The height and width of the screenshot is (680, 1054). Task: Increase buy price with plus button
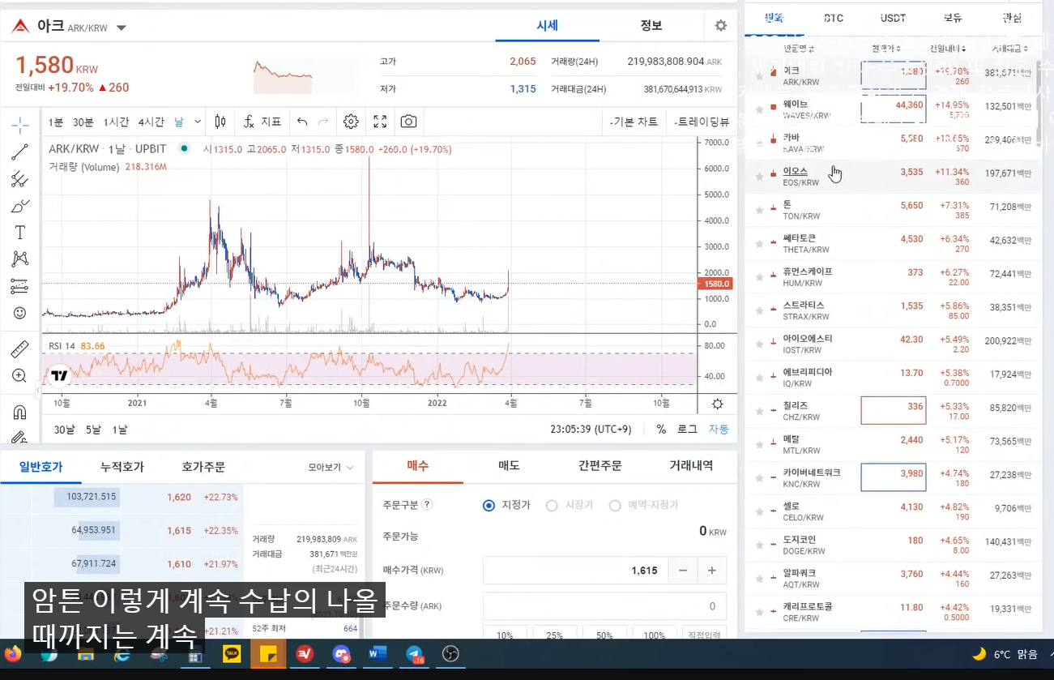712,571
